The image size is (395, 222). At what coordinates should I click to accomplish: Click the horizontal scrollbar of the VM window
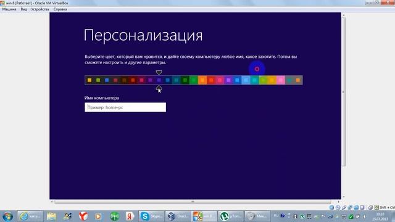193,202
